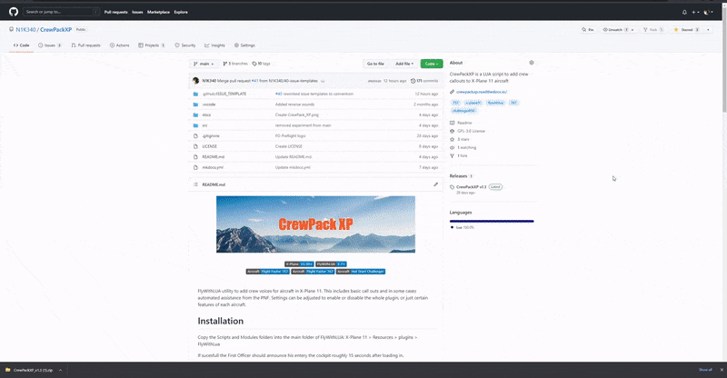Open 'removed experiment from main' commit message
Viewport: 727px width, 378px height.
point(304,125)
